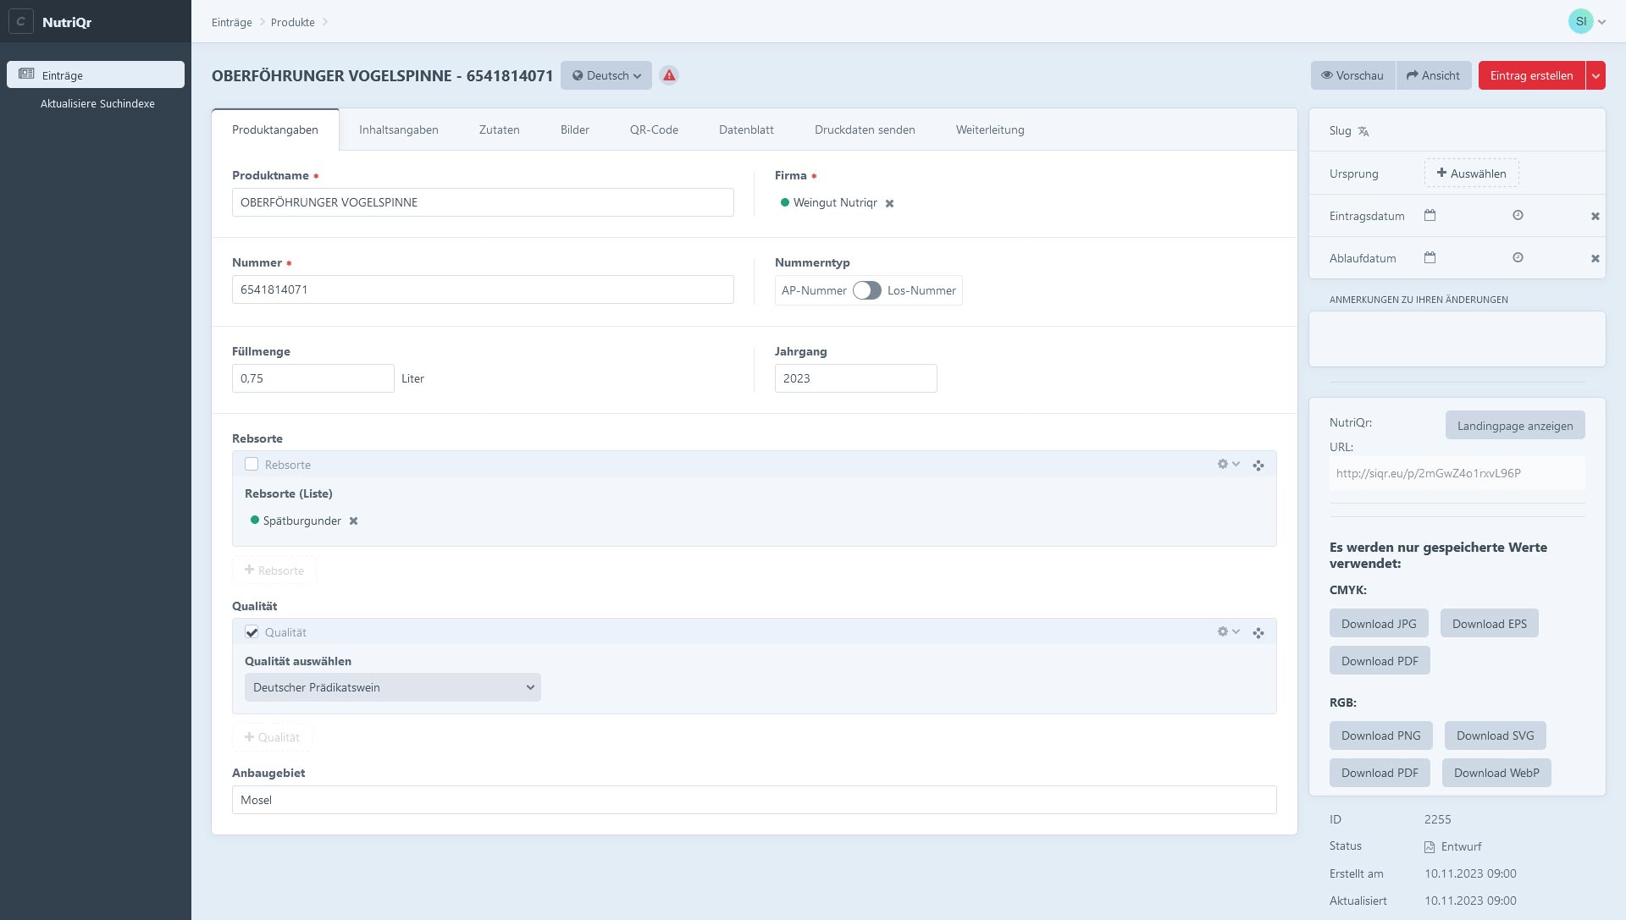Grab the Qualität block move handle

coord(1258,633)
